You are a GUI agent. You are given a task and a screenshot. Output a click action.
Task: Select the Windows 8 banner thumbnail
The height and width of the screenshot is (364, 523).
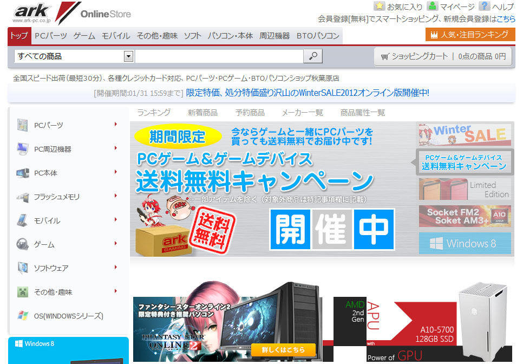(x=465, y=244)
